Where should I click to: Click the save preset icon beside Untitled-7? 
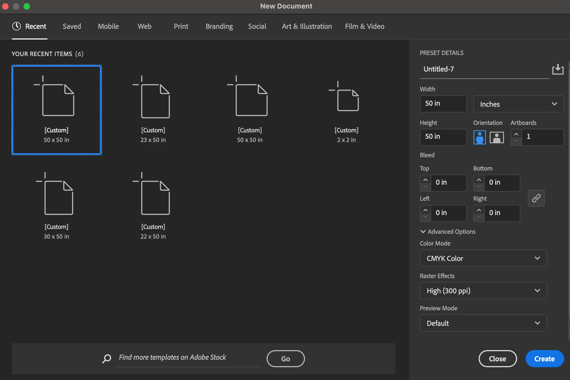coord(558,69)
